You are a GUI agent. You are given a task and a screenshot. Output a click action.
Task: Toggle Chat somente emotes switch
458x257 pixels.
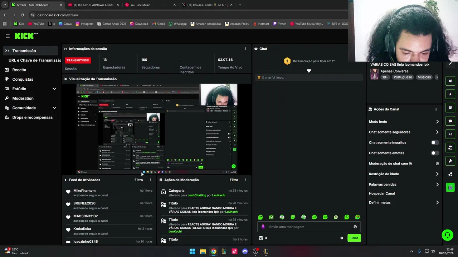tap(435, 153)
